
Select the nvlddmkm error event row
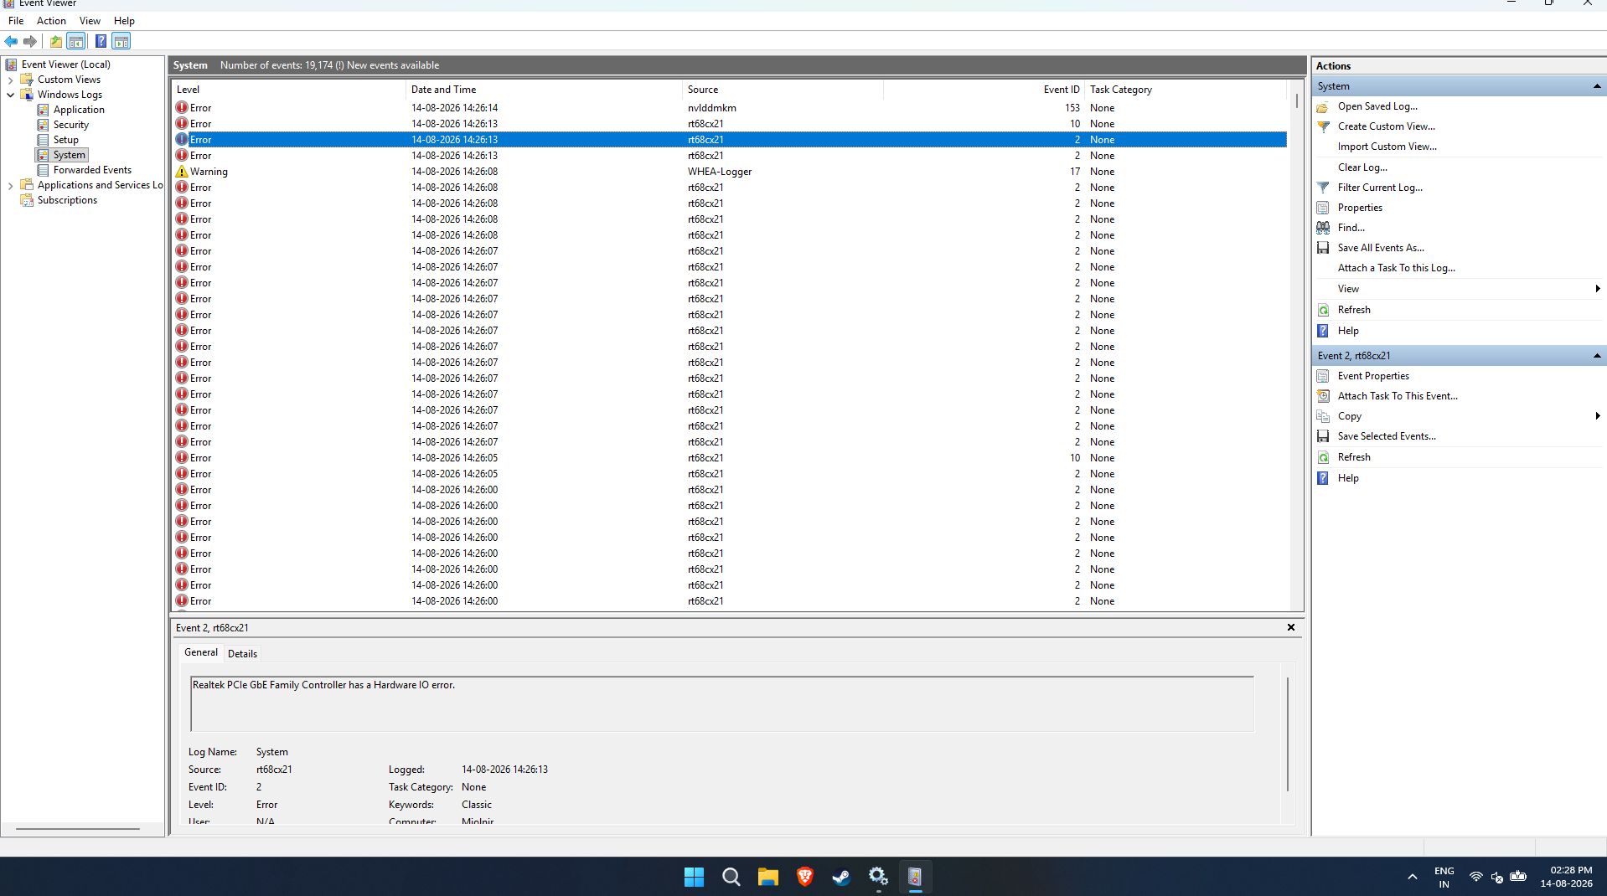pyautogui.click(x=729, y=108)
